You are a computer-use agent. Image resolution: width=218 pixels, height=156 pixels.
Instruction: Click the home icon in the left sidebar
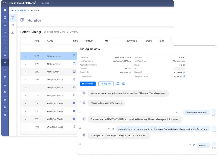(x=5, y=10)
